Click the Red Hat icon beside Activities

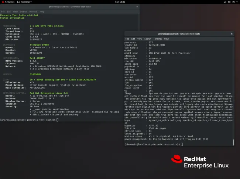click(2, 2)
